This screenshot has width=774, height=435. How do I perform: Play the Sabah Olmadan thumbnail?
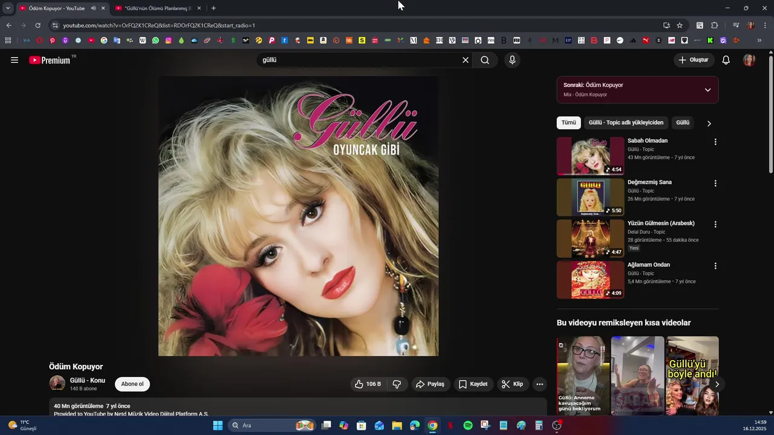tap(590, 156)
